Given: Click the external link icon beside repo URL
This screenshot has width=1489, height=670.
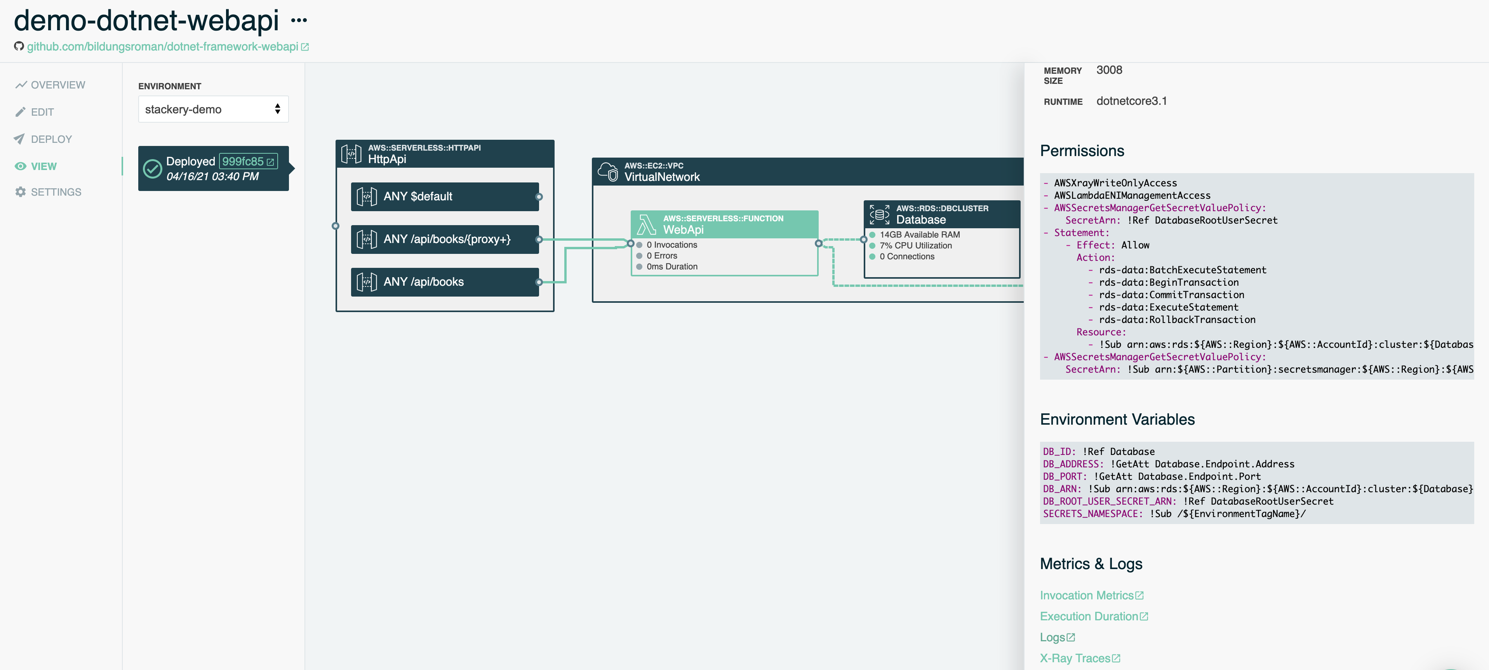Looking at the screenshot, I should pos(304,47).
